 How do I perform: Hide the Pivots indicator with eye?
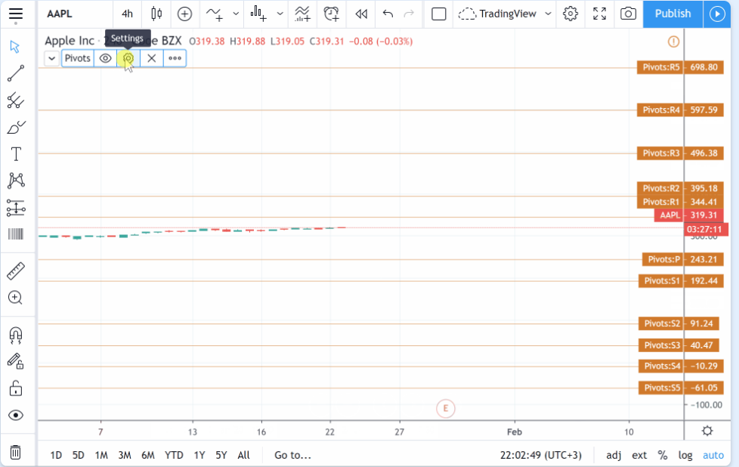[x=106, y=58]
